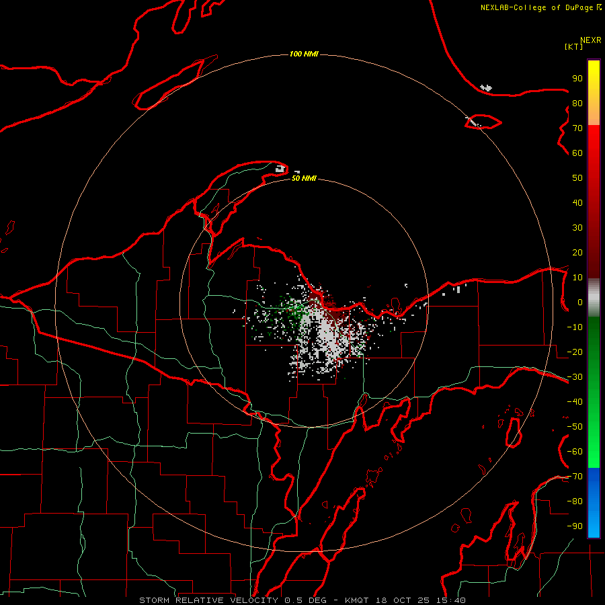605x605 pixels.
Task: Click the 80 value on the velocity scale
Action: click(577, 103)
